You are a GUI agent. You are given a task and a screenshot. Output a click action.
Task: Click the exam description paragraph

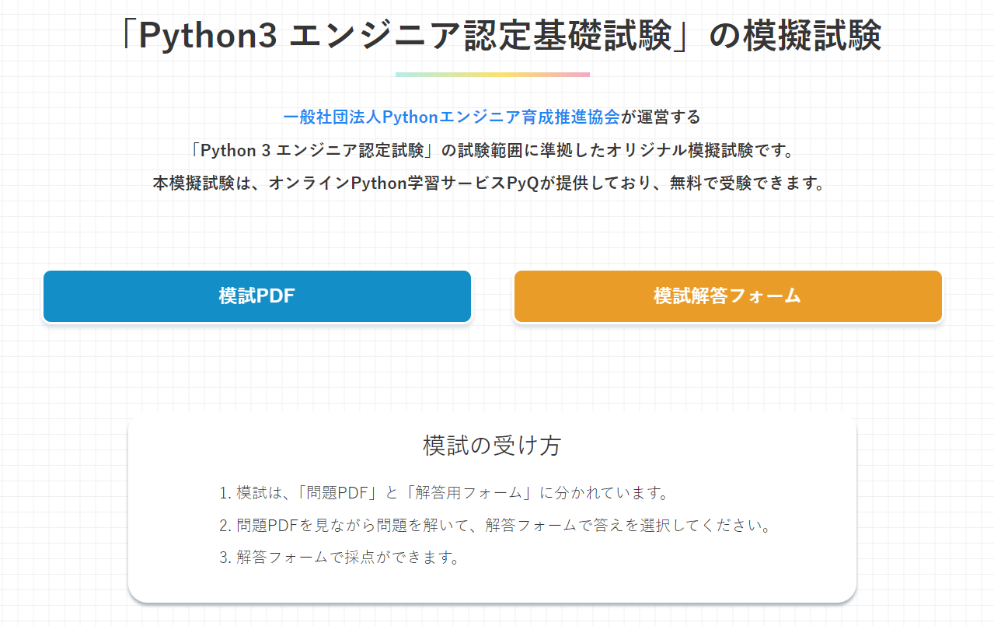pyautogui.click(x=492, y=149)
